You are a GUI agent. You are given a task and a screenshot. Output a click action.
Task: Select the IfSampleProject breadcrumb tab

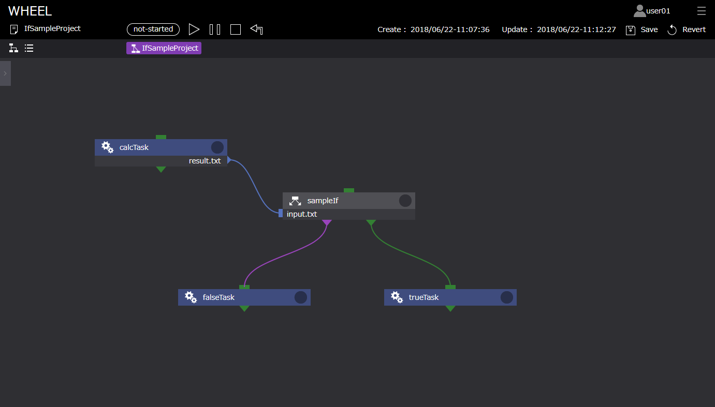tap(164, 48)
